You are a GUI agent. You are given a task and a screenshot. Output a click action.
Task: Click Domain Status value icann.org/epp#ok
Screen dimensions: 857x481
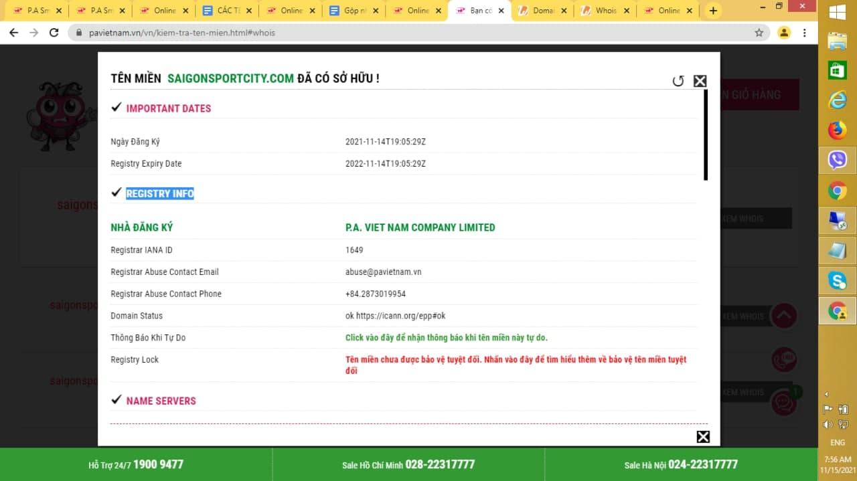click(x=396, y=316)
